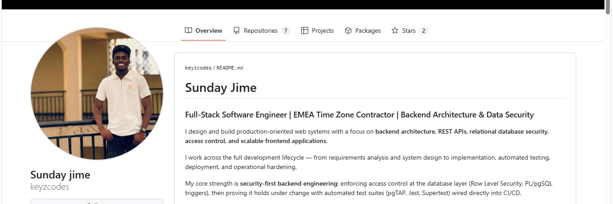The image size is (613, 204).
Task: Open the README.md file link
Action: pyautogui.click(x=230, y=68)
